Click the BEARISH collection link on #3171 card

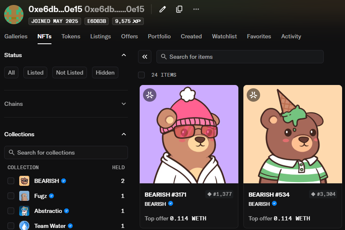click(x=155, y=204)
